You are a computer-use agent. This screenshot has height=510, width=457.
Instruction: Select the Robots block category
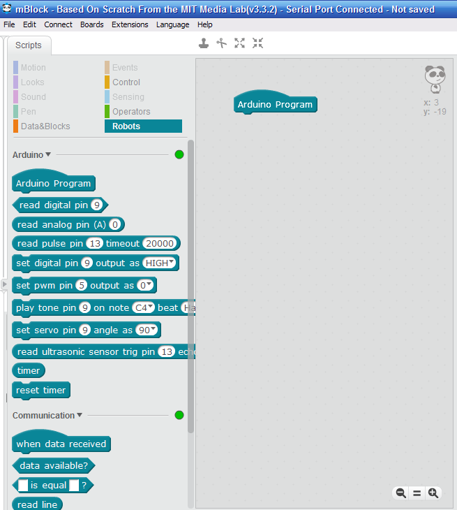coord(143,126)
